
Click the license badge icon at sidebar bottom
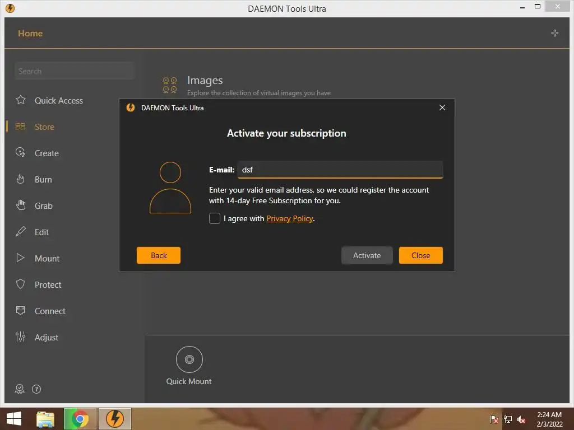coord(20,389)
